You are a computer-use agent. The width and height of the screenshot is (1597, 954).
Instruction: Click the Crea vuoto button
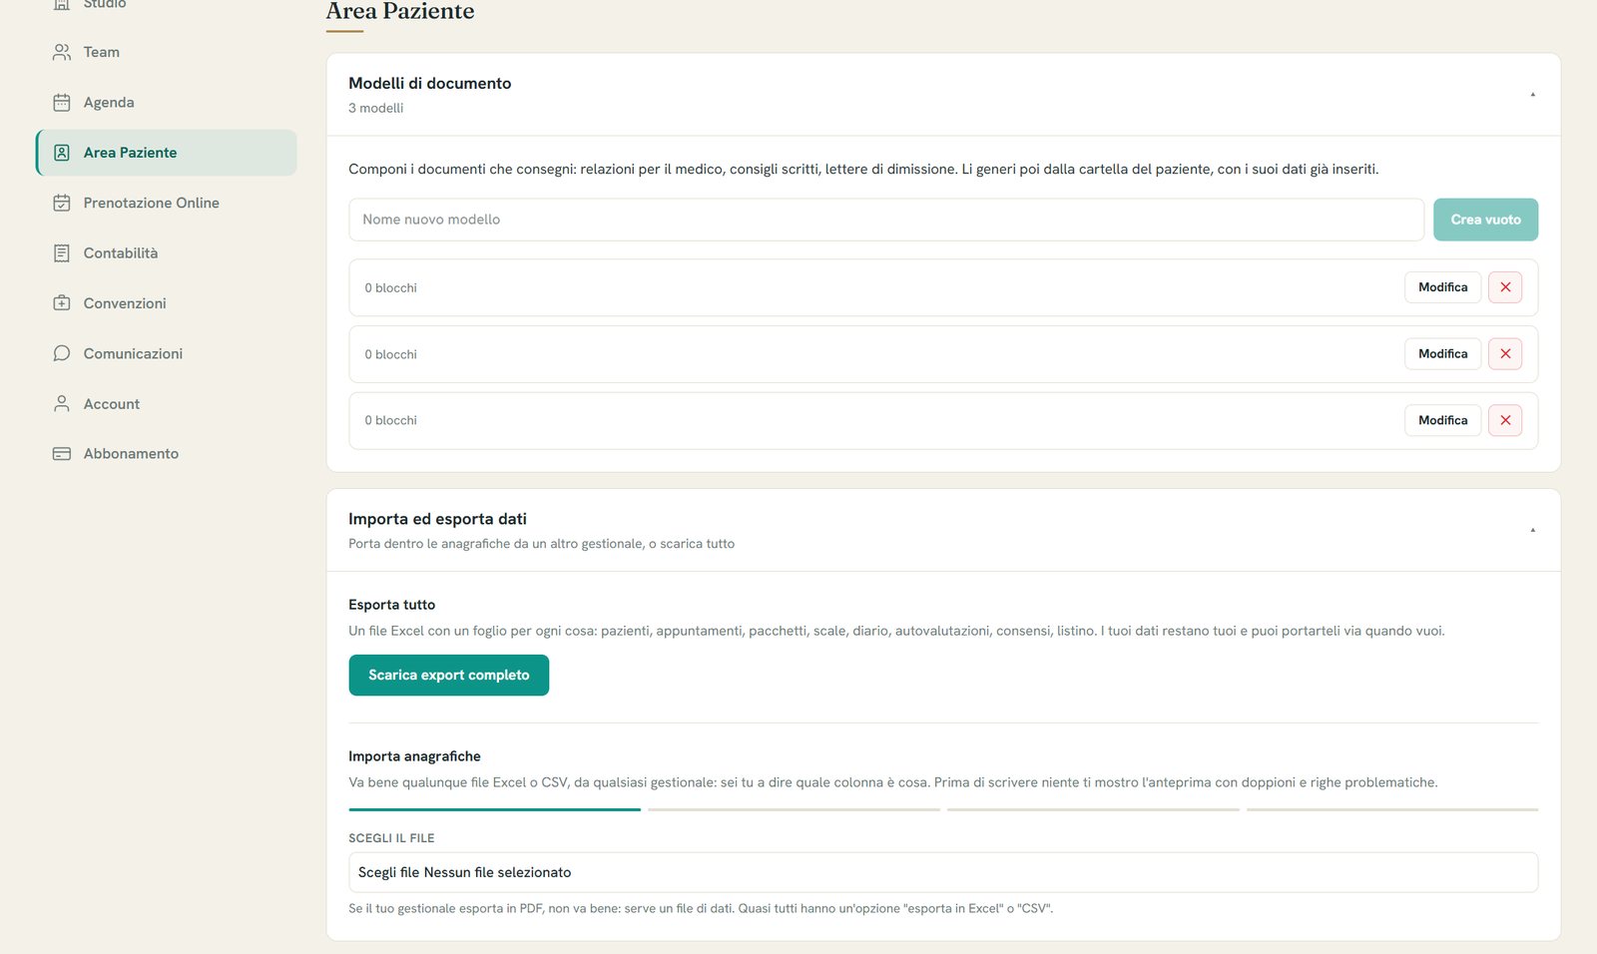point(1485,220)
